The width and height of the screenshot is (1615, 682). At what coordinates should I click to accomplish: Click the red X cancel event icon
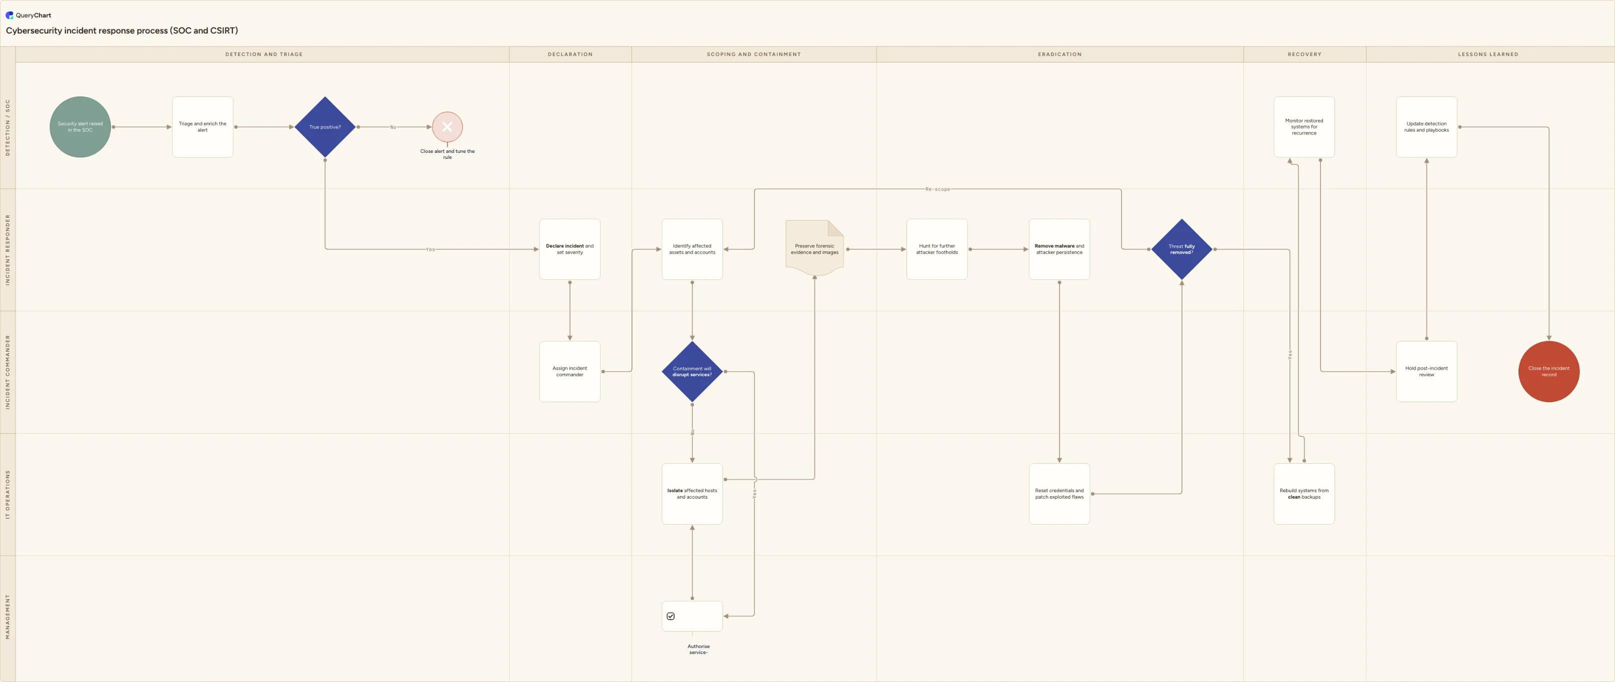pos(447,127)
